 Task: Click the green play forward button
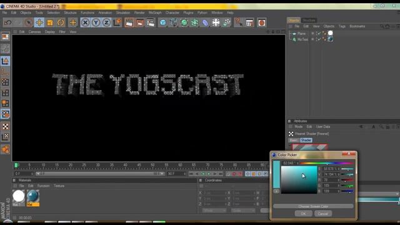point(209,174)
